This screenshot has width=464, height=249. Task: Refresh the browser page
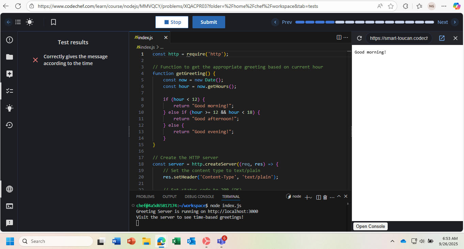pyautogui.click(x=18, y=6)
